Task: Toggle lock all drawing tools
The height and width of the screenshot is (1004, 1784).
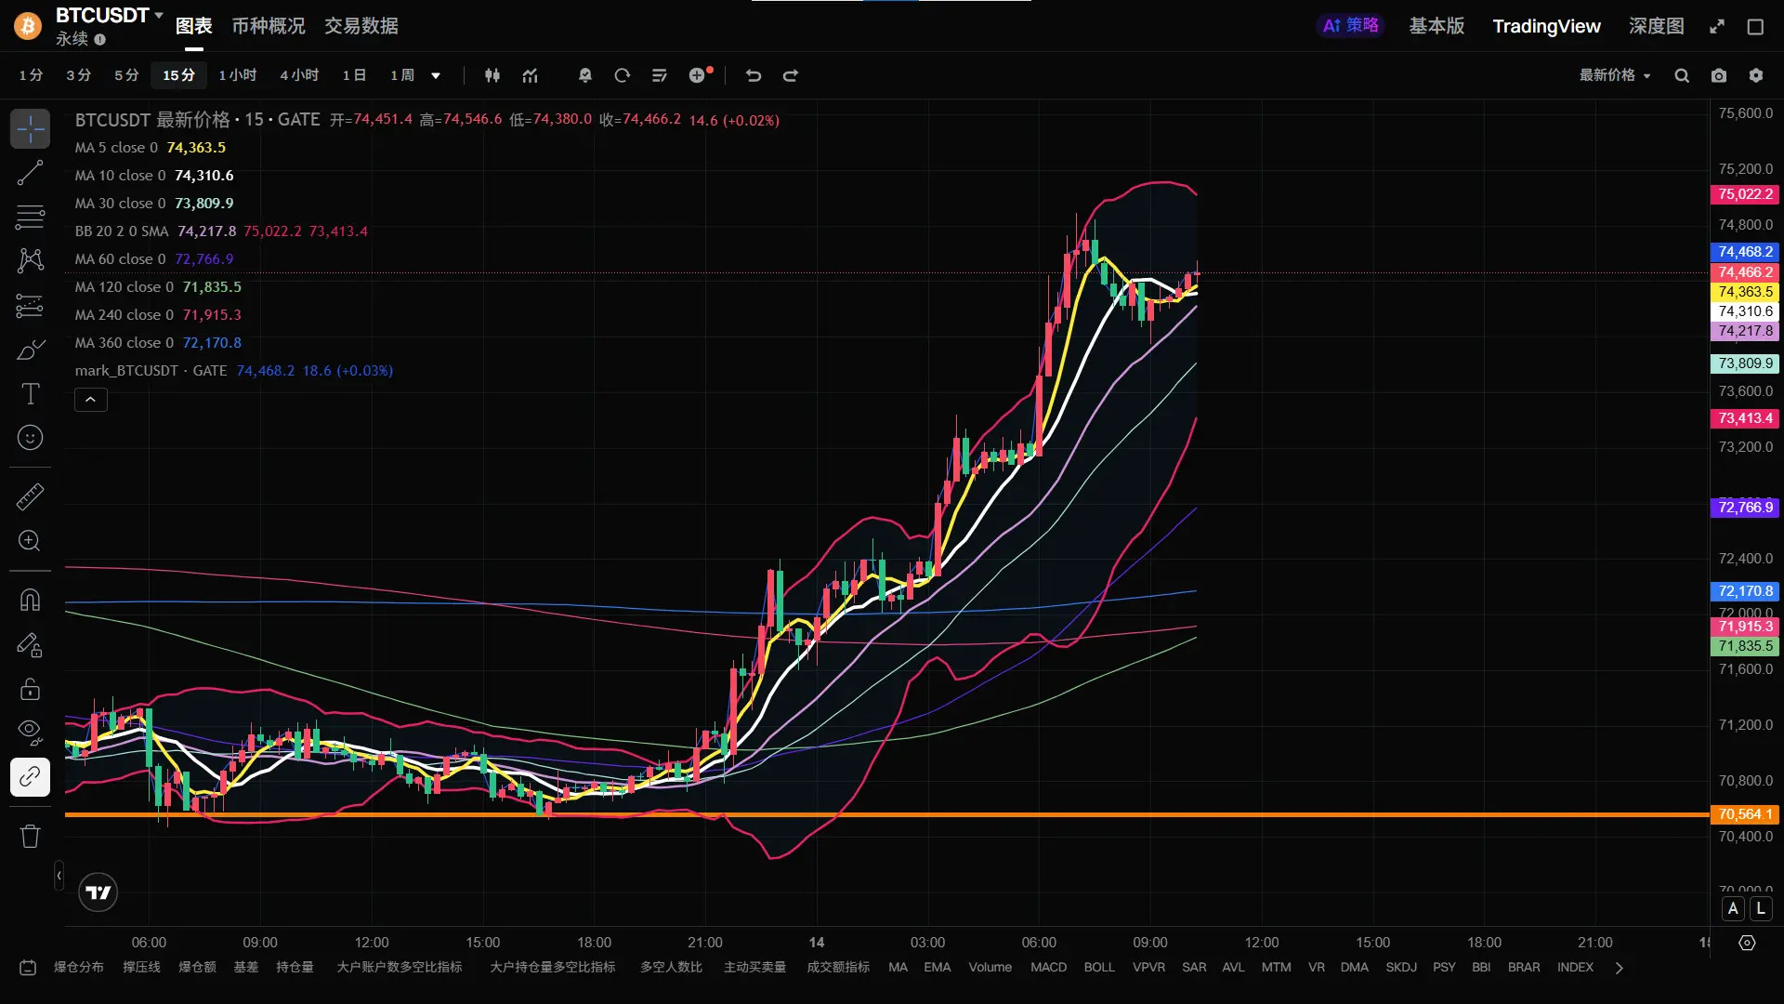Action: pos(30,689)
